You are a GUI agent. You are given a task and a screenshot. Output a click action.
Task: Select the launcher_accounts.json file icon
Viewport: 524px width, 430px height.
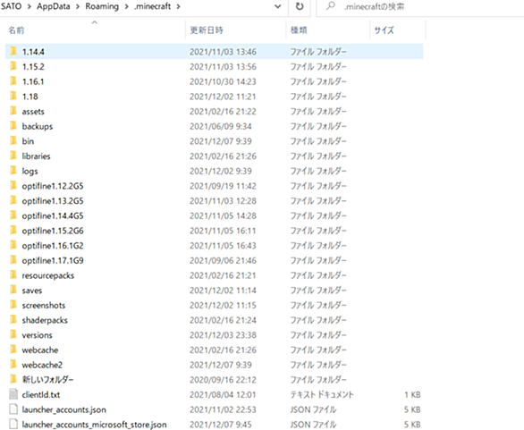(13, 409)
